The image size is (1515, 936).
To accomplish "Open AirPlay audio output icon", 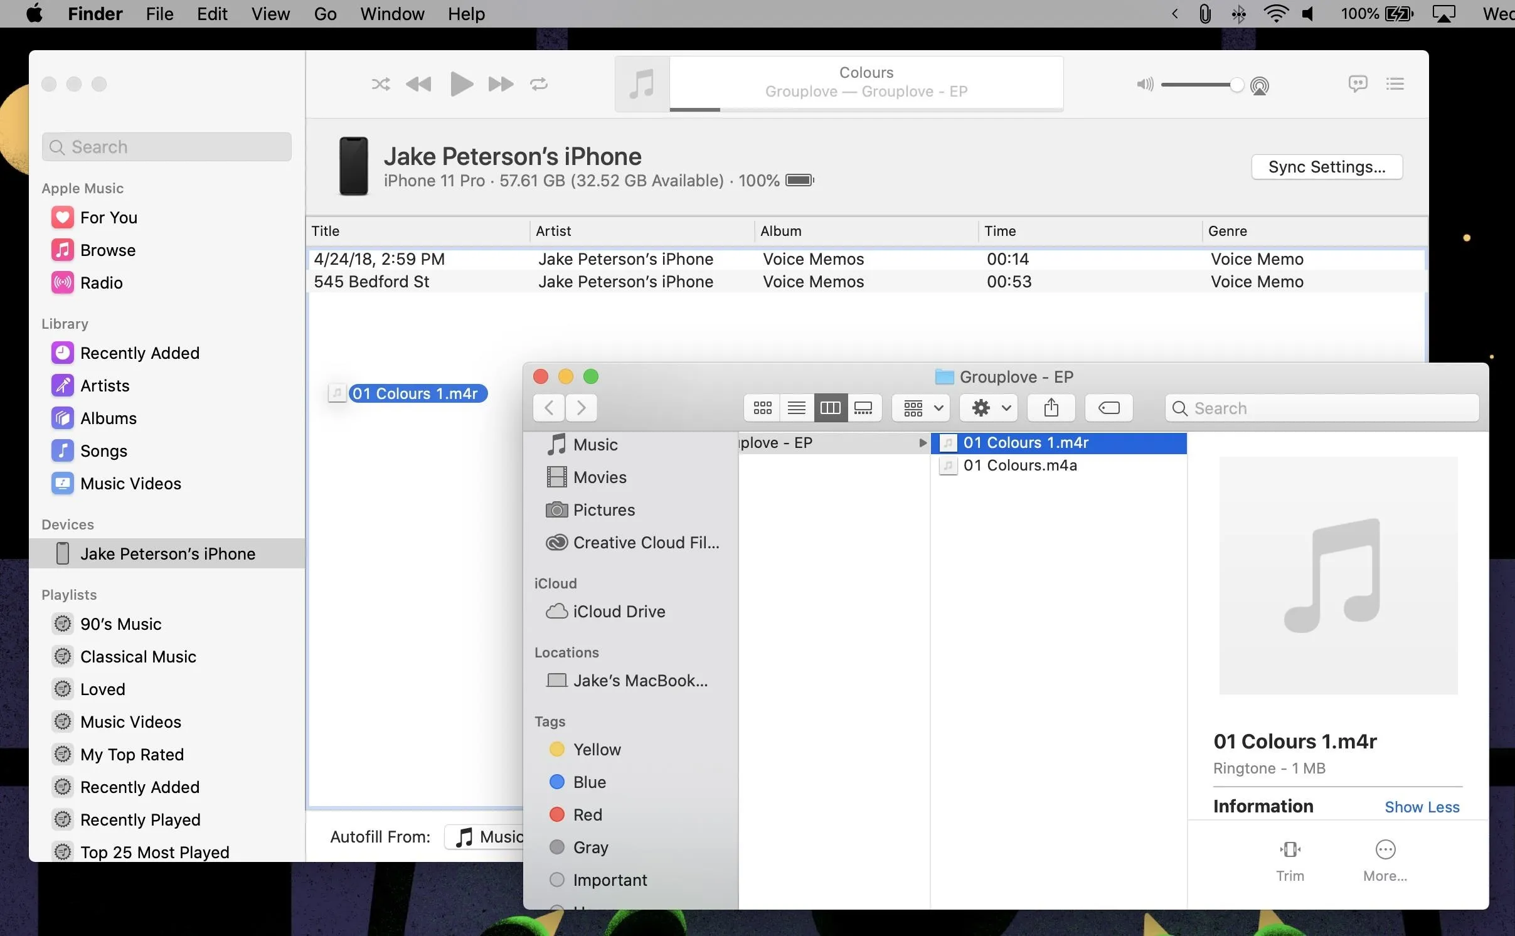I will click(x=1260, y=85).
